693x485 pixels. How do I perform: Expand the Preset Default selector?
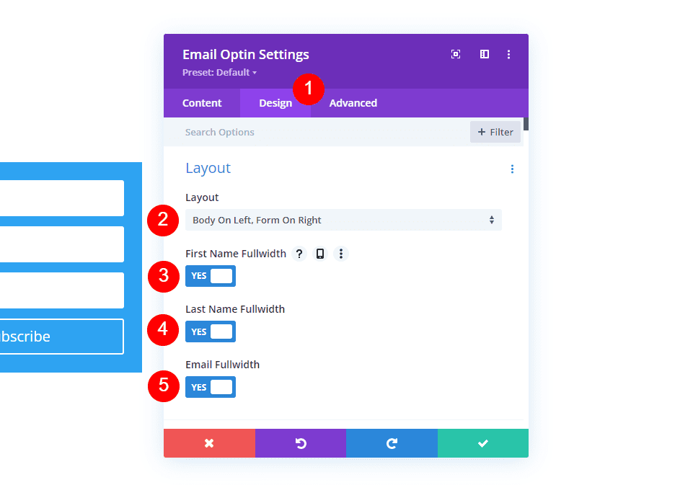tap(219, 72)
